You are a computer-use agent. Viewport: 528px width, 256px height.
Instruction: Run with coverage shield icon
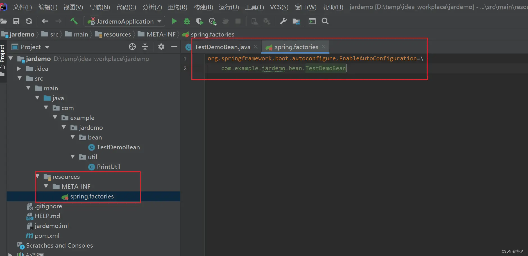200,21
